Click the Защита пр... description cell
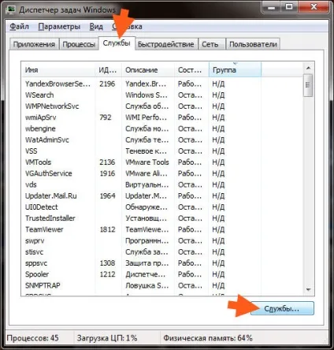Screen dimensions: 334x350 click(x=147, y=263)
